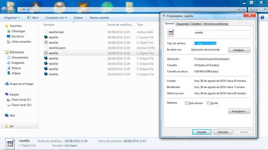
Task: Click the Tamaño value 412 bytes in properties
Action: (x=206, y=65)
